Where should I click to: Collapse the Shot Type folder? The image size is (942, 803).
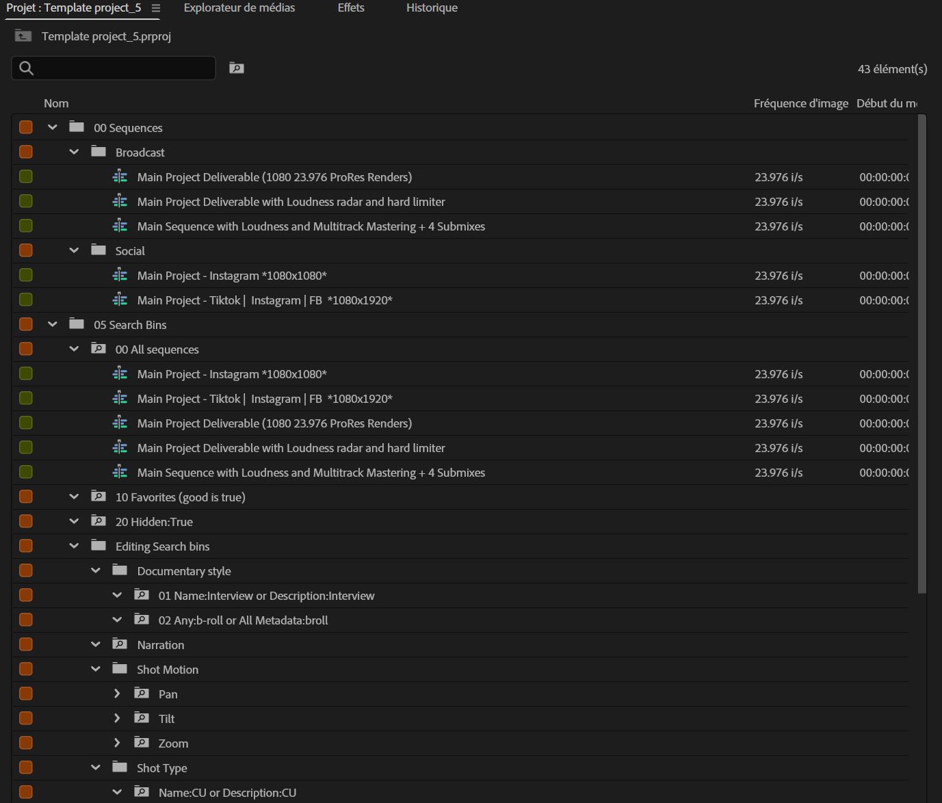click(x=96, y=767)
